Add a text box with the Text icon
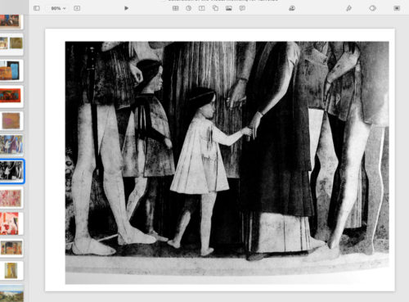409x302 pixels. [202, 8]
